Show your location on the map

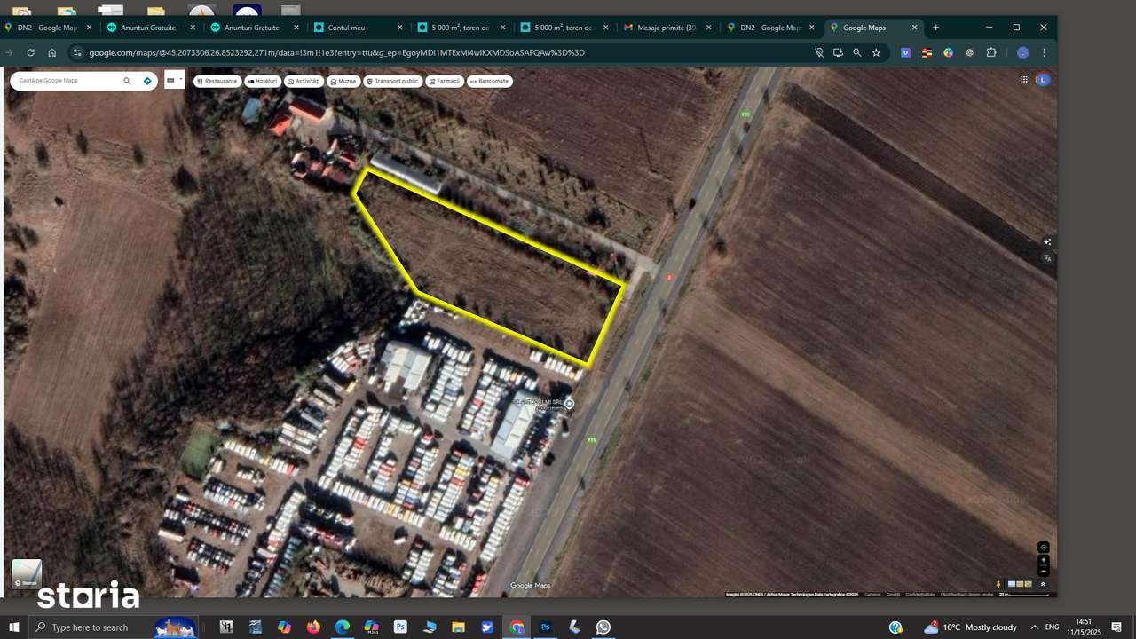1044,548
